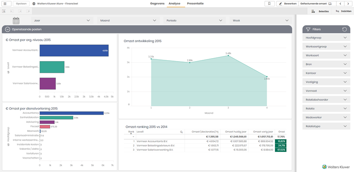Click the 67,02% growth cell
Screen dimensions: 354x172
point(281,150)
